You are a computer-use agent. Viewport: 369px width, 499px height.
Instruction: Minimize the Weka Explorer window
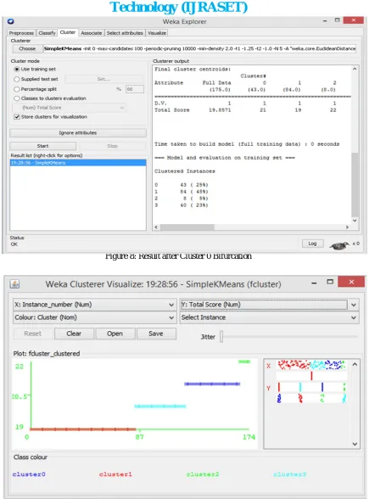(x=325, y=20)
